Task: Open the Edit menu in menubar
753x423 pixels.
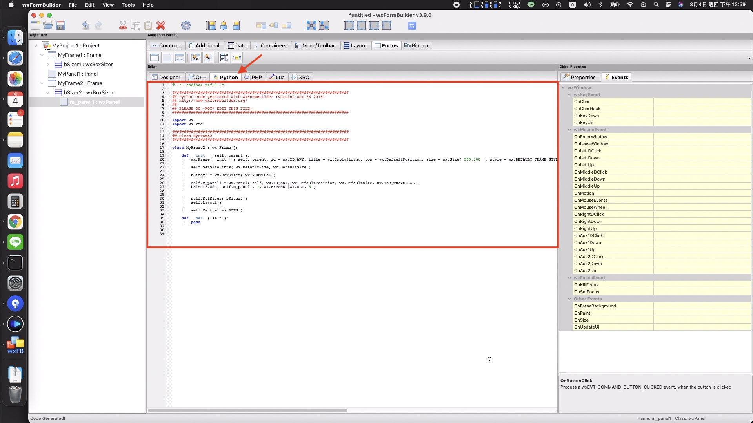Action: (x=89, y=5)
